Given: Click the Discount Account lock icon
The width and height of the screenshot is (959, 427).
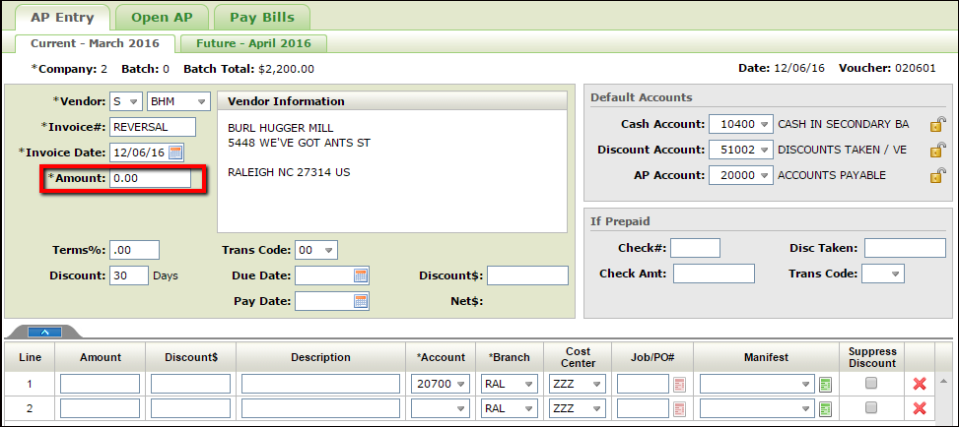Looking at the screenshot, I should click(937, 150).
